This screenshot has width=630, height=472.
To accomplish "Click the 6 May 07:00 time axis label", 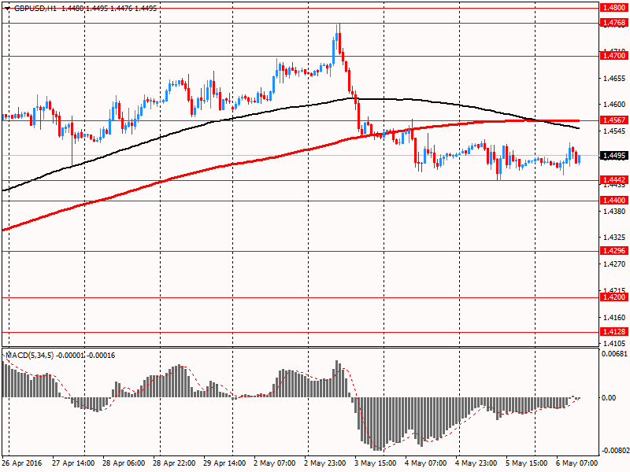I will pyautogui.click(x=576, y=463).
